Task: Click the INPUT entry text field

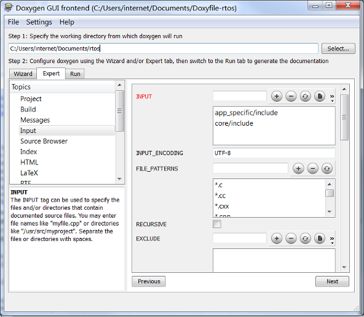Action: tap(240, 96)
